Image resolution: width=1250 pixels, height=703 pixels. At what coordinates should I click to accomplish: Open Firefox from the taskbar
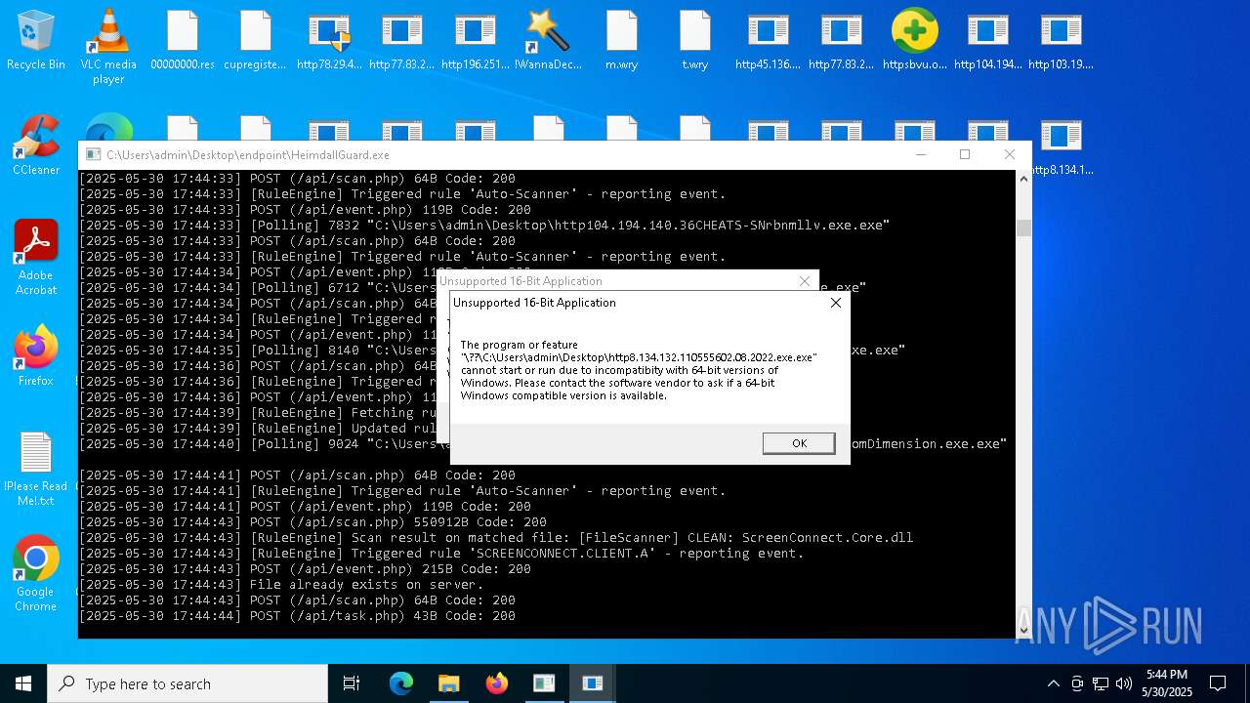coord(496,683)
